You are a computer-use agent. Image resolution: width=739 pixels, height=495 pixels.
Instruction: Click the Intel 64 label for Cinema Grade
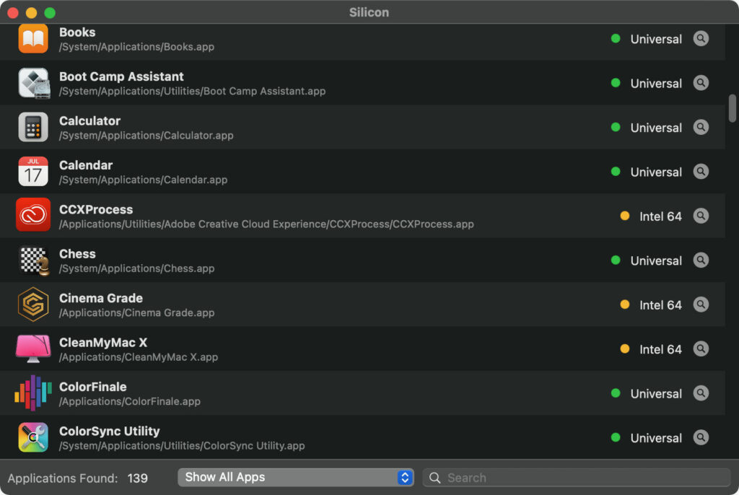click(660, 305)
